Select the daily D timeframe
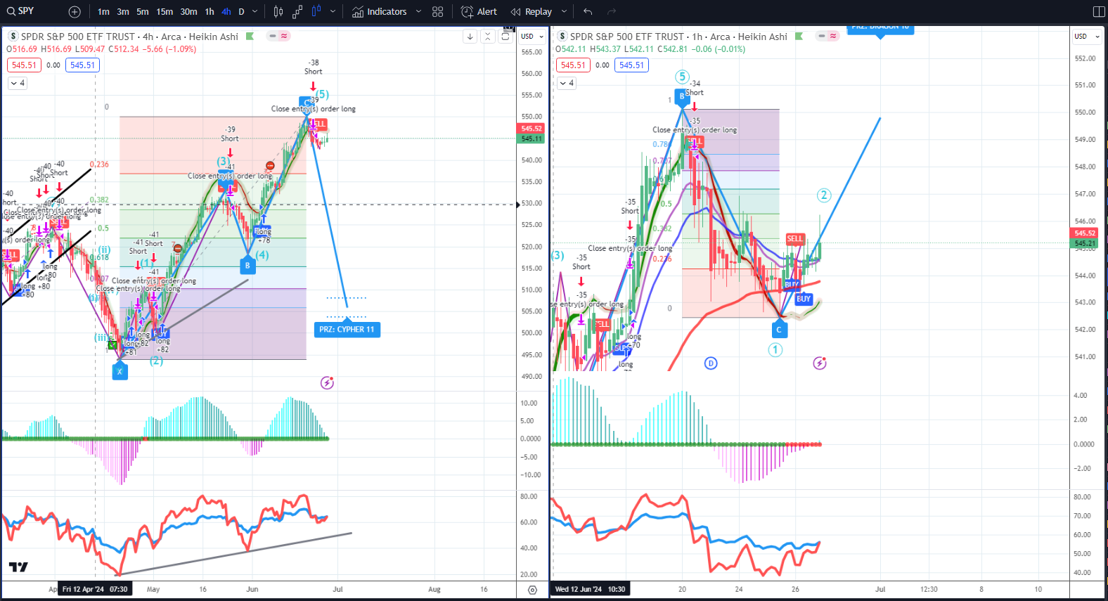This screenshot has width=1108, height=601. point(241,12)
